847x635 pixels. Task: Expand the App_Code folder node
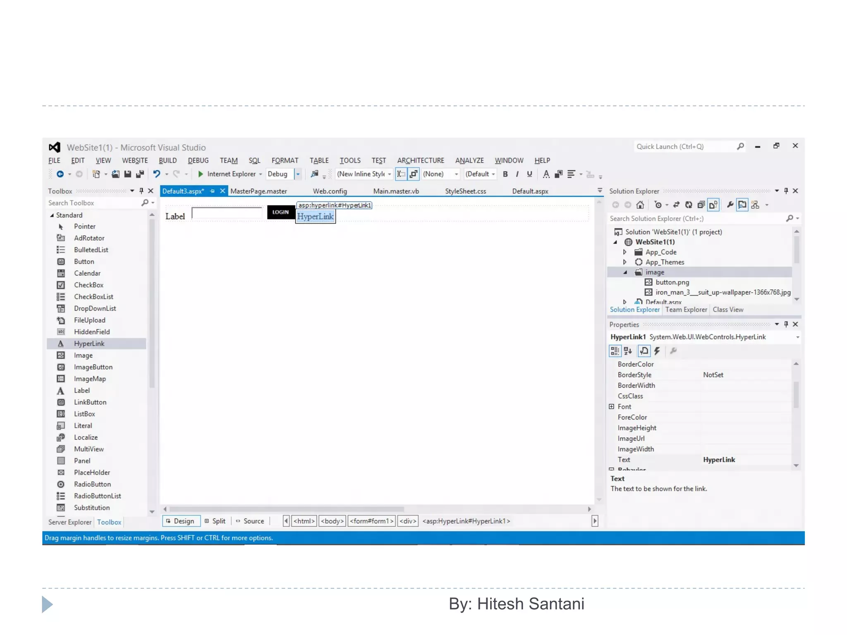pyautogui.click(x=625, y=252)
